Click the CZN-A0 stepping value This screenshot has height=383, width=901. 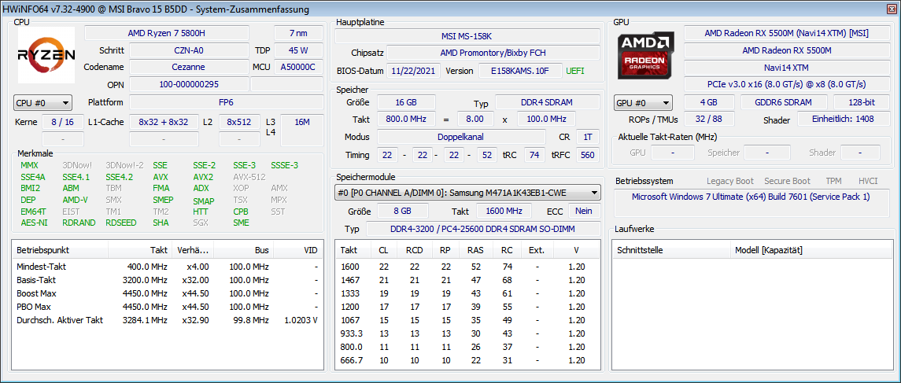pyautogui.click(x=189, y=50)
